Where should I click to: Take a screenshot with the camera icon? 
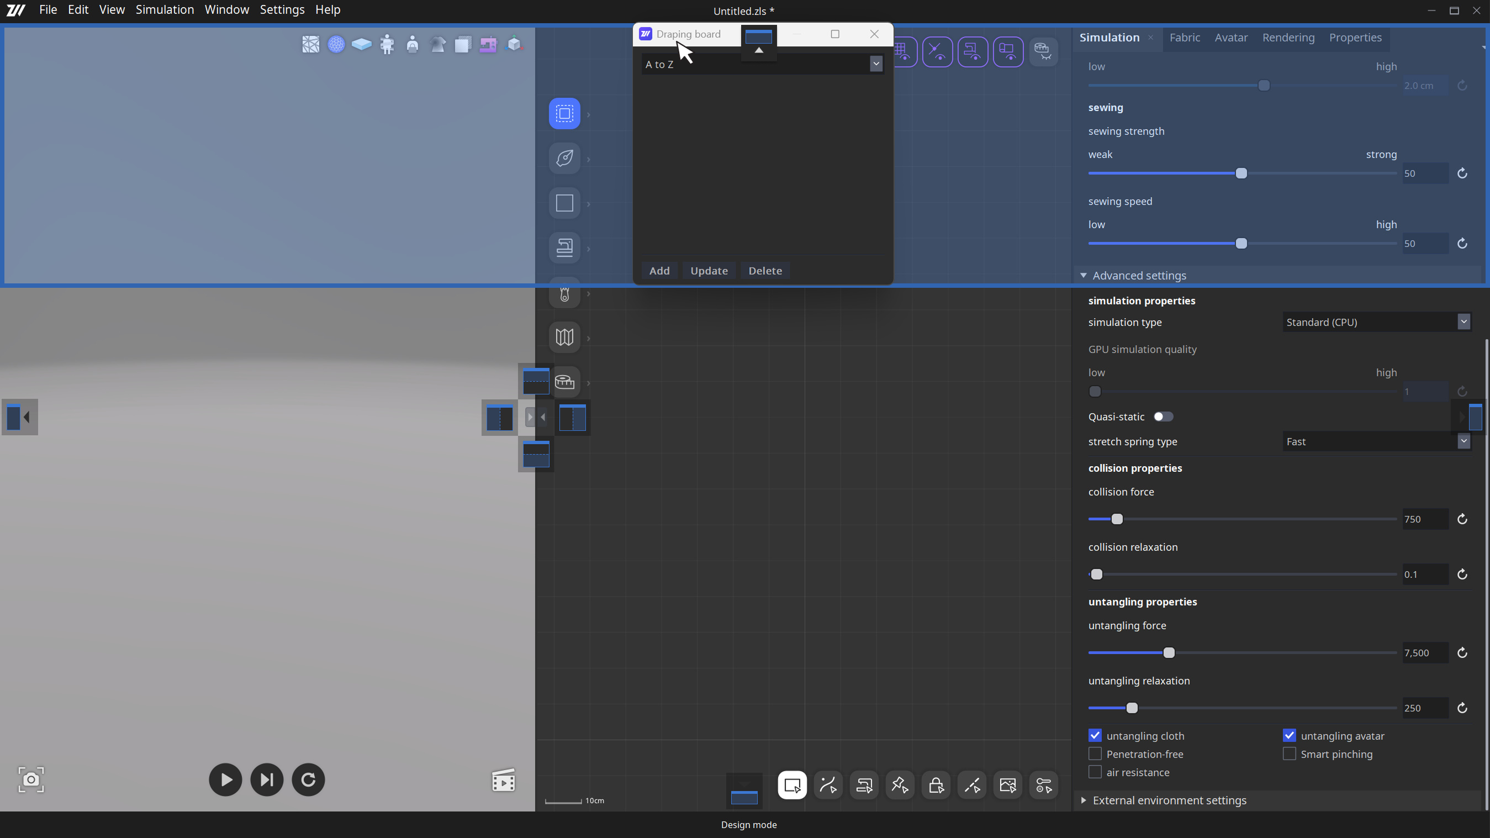tap(31, 779)
